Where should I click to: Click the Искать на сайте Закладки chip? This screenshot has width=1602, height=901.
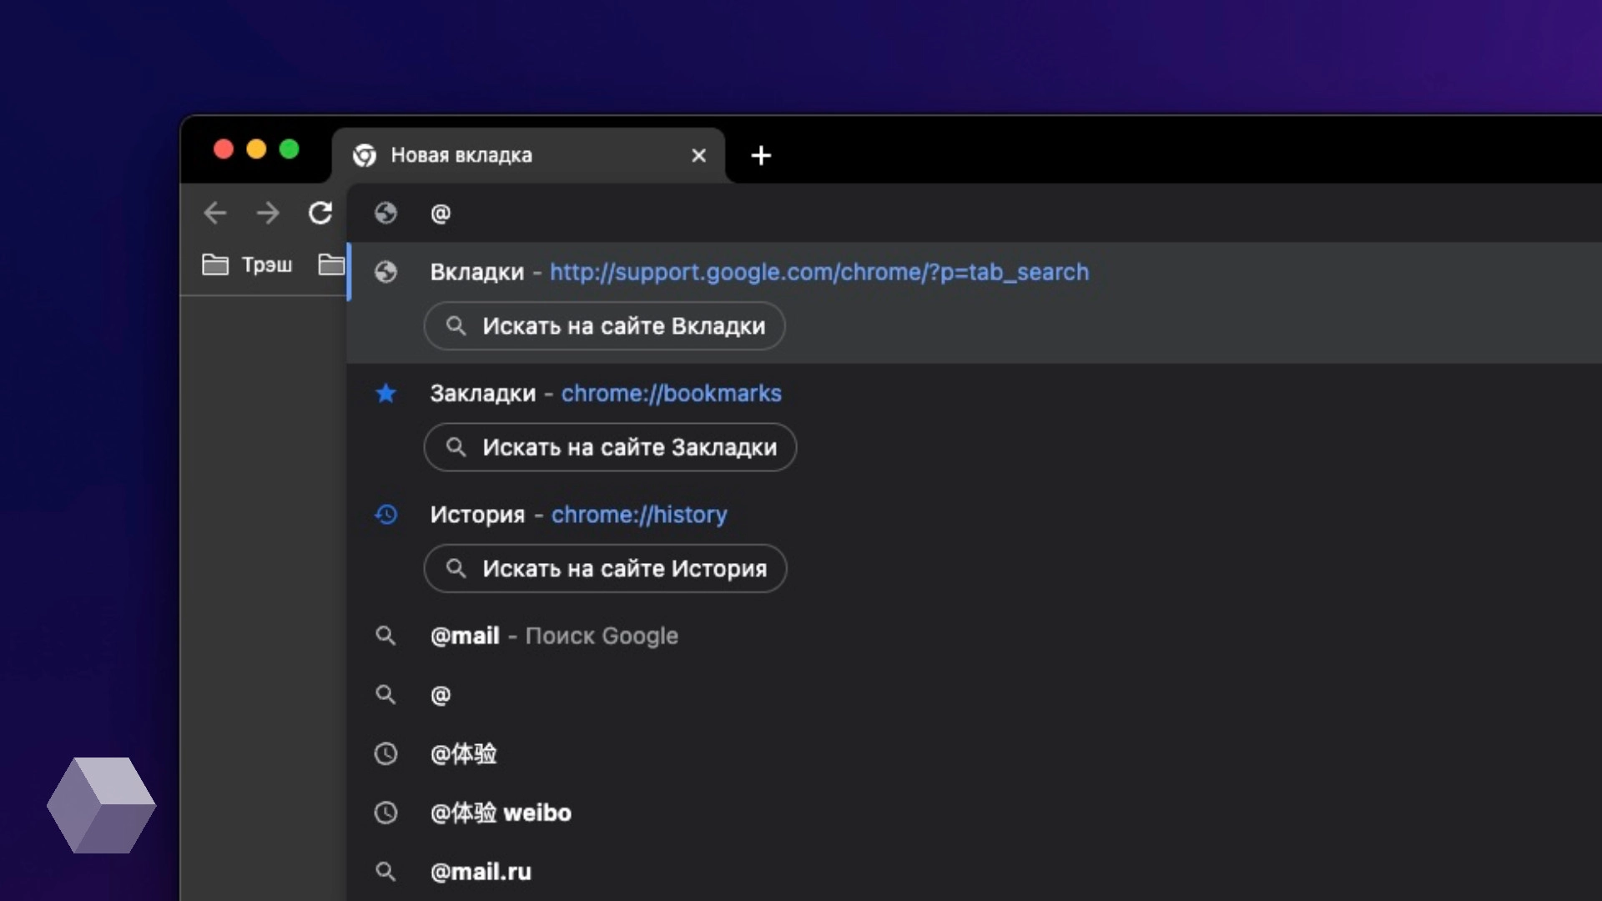(610, 447)
